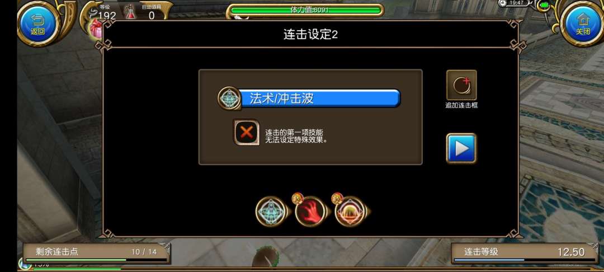The width and height of the screenshot is (604, 272).
Task: Select the orange dome skill icon
Action: click(x=351, y=211)
